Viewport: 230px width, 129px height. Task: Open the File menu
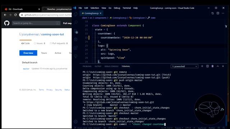(x=80, y=8)
